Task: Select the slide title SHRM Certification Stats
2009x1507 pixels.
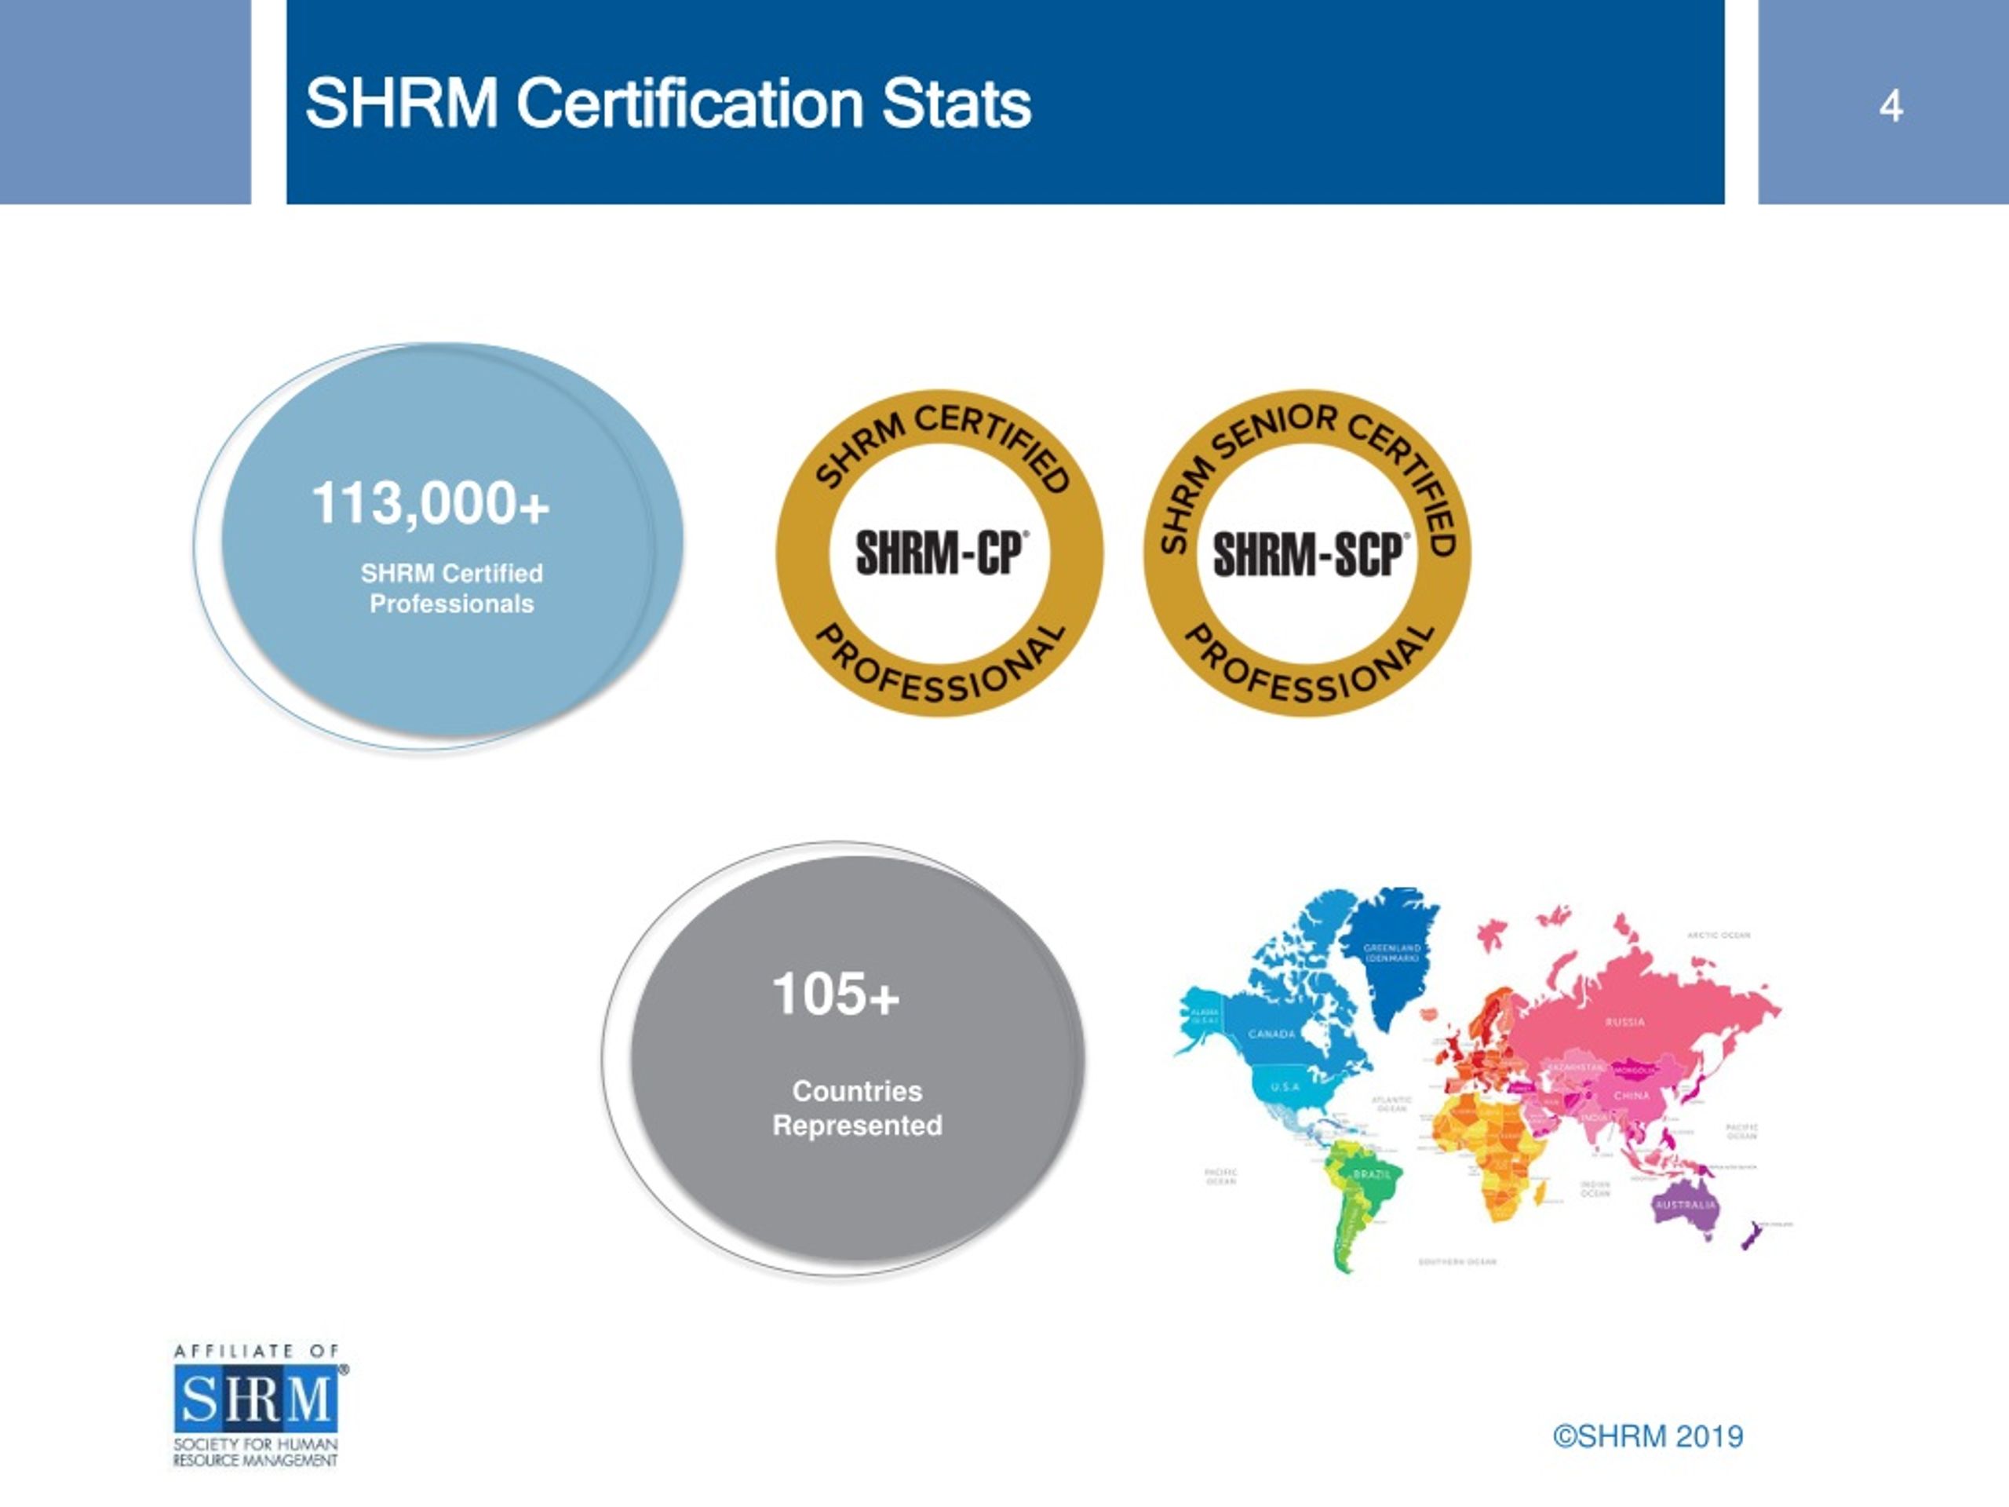Action: pyautogui.click(x=668, y=103)
